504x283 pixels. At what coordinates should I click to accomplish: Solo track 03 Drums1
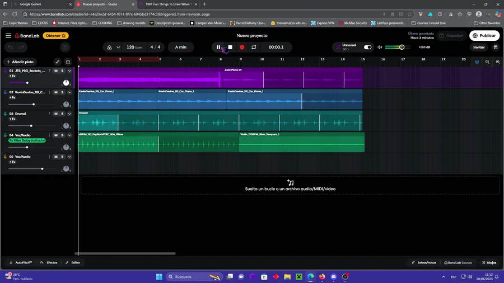point(62,114)
